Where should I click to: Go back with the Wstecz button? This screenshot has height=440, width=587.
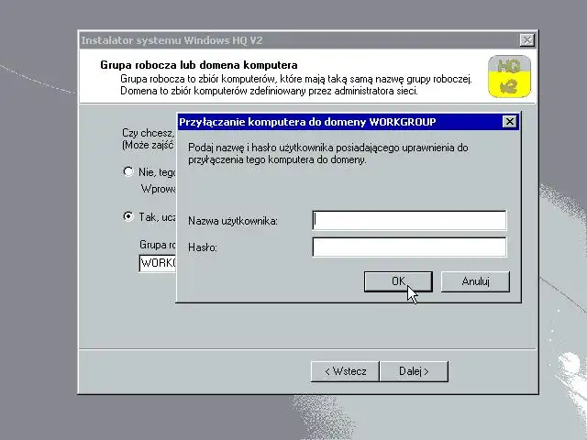345,371
